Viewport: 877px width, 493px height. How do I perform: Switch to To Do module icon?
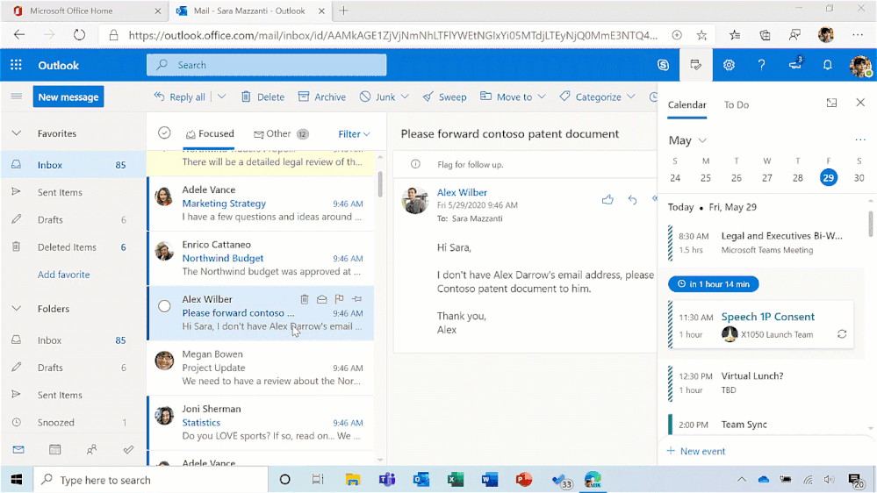(128, 449)
